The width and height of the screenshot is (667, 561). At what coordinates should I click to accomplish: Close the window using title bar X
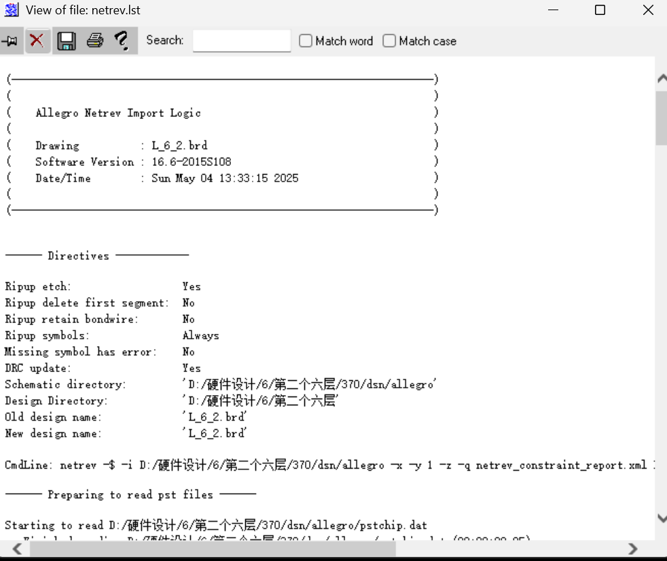pyautogui.click(x=648, y=10)
